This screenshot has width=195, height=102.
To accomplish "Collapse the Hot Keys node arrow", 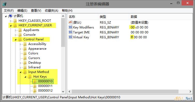I will point(25,77).
